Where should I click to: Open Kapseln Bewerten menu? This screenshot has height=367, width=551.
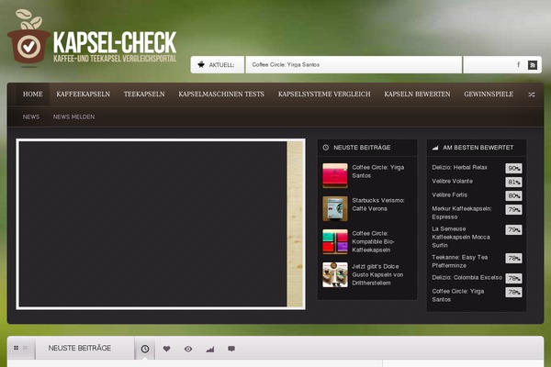point(417,95)
